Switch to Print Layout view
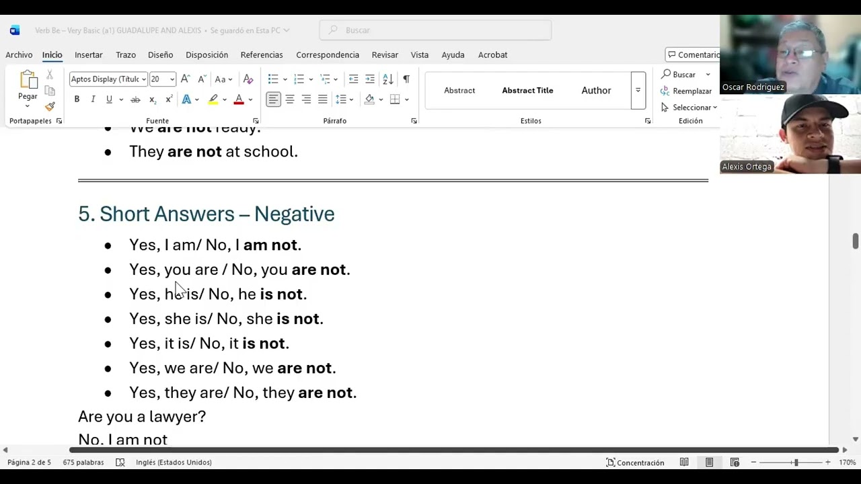Image resolution: width=861 pixels, height=484 pixels. click(x=709, y=462)
